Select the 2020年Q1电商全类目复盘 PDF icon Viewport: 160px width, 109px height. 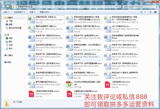tap(69, 85)
